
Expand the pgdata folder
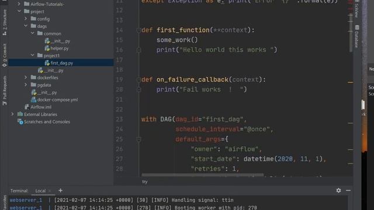click(26, 85)
